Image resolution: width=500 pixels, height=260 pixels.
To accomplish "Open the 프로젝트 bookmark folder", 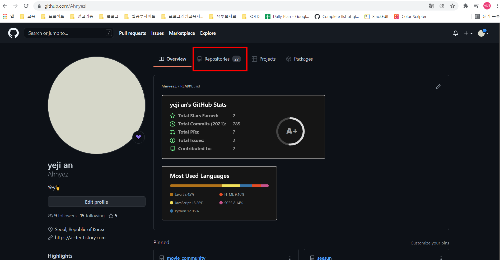I will (53, 16).
